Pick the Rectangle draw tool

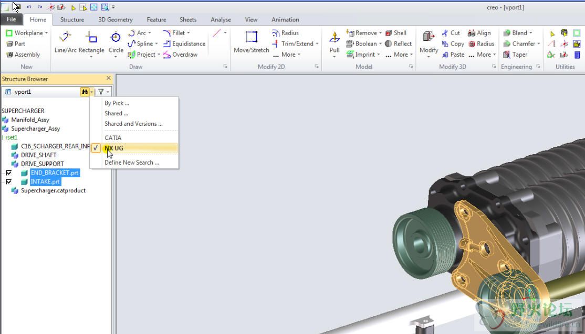(91, 42)
